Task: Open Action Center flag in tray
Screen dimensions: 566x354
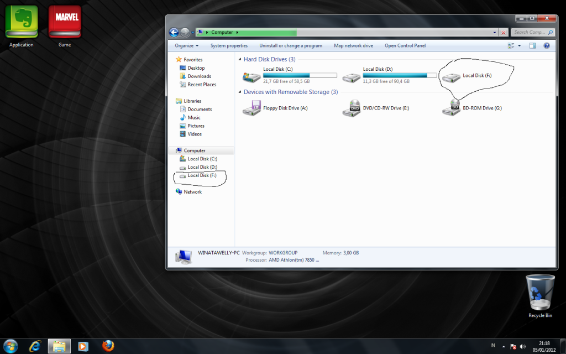Action: 513,346
